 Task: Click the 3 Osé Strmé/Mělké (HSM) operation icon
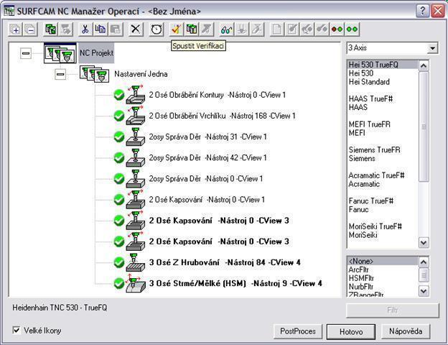136,283
